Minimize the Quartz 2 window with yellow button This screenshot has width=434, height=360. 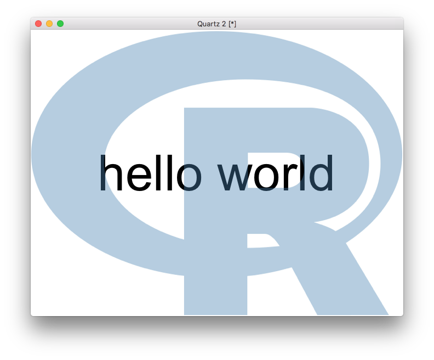pyautogui.click(x=49, y=24)
